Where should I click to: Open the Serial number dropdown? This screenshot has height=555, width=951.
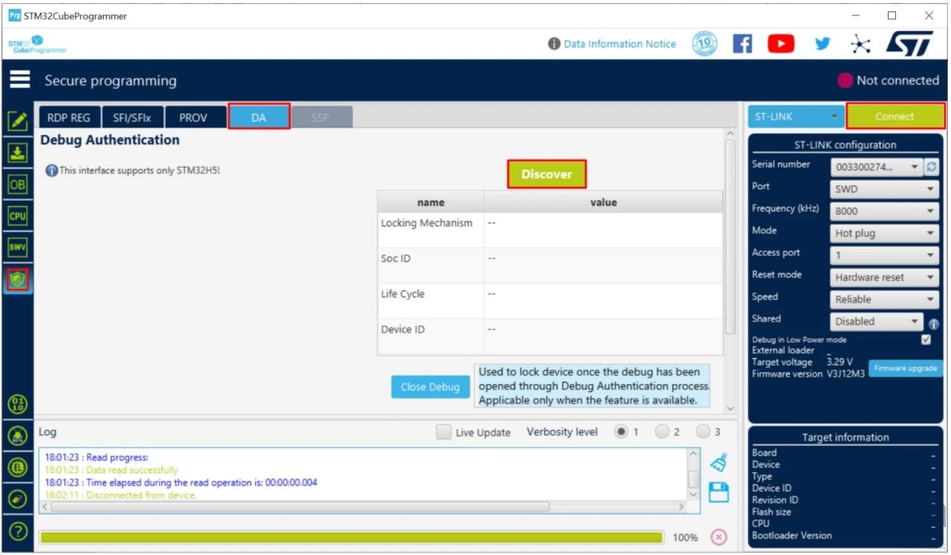[877, 167]
